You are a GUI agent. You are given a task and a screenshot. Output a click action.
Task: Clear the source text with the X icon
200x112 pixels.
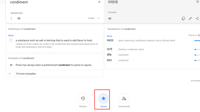[x=99, y=2]
